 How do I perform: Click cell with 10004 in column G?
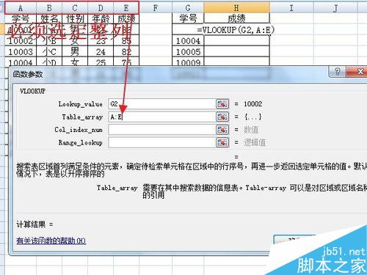tap(188, 40)
